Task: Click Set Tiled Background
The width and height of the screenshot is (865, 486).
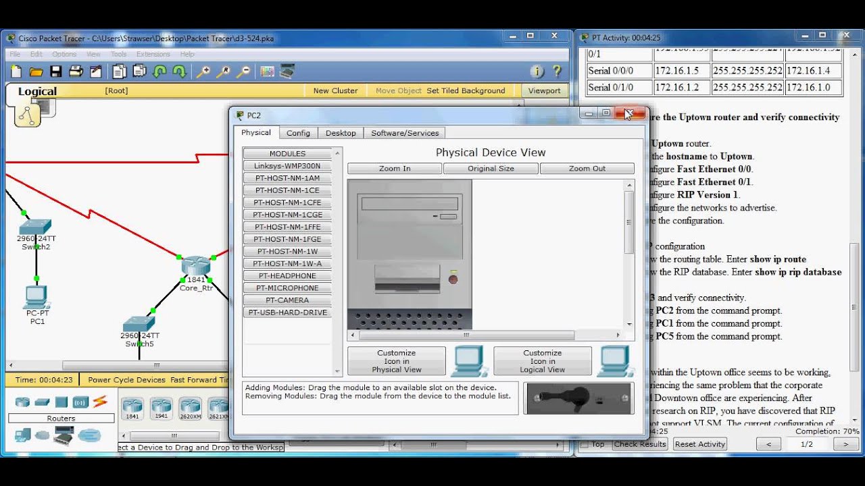Action: click(x=466, y=90)
